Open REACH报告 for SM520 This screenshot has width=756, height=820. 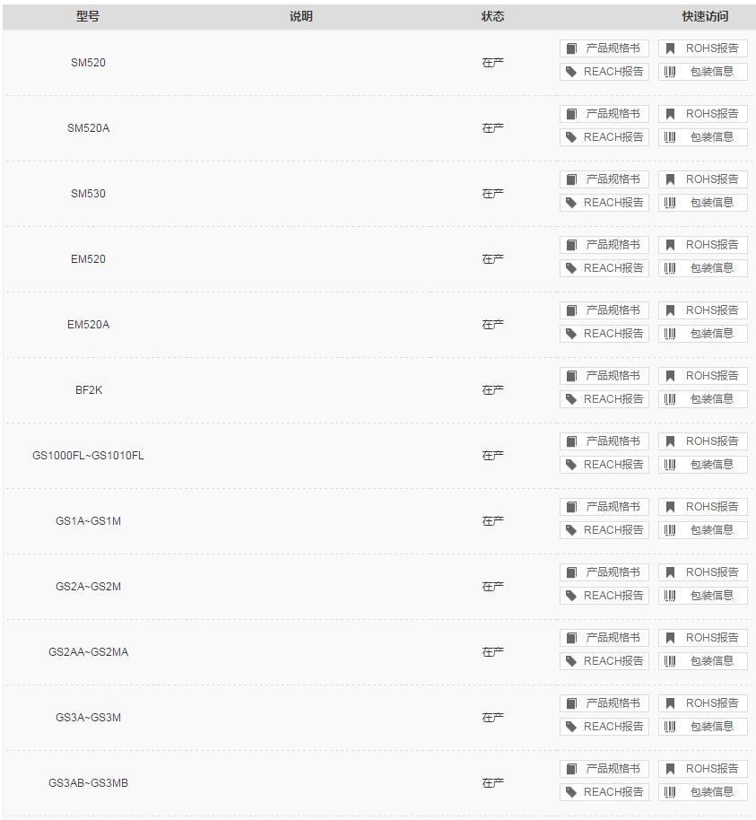click(604, 72)
